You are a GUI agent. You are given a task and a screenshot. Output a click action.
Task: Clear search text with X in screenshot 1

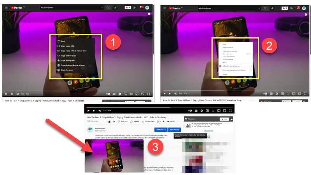tap(102, 7)
